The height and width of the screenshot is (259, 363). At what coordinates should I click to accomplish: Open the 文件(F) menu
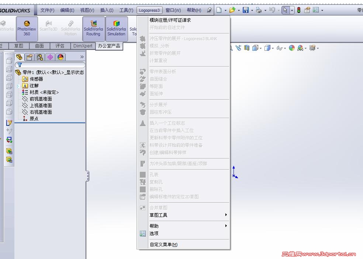pos(47,10)
